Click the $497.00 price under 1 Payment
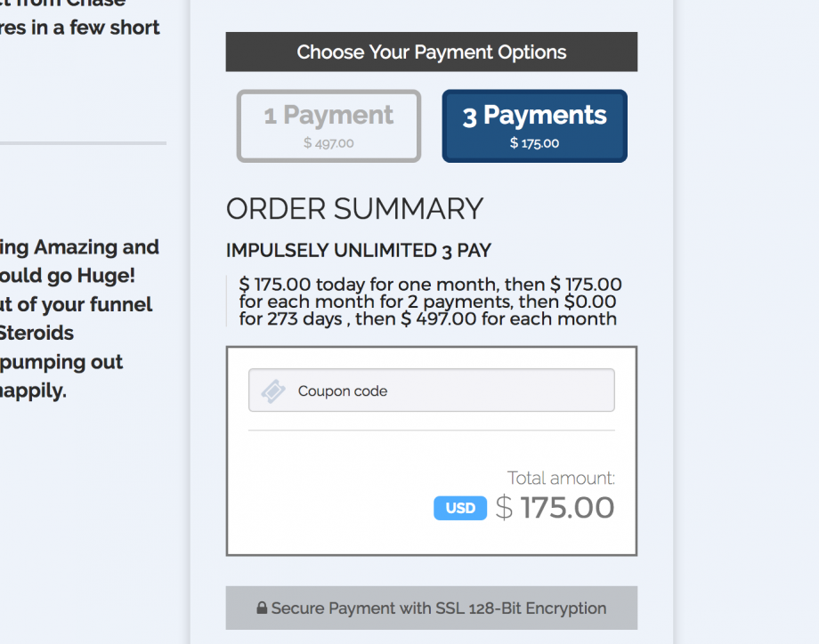This screenshot has height=644, width=819. tap(328, 142)
